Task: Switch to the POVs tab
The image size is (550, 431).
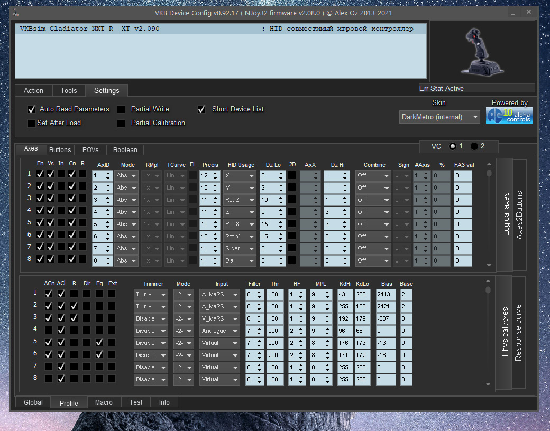Action: pos(90,149)
